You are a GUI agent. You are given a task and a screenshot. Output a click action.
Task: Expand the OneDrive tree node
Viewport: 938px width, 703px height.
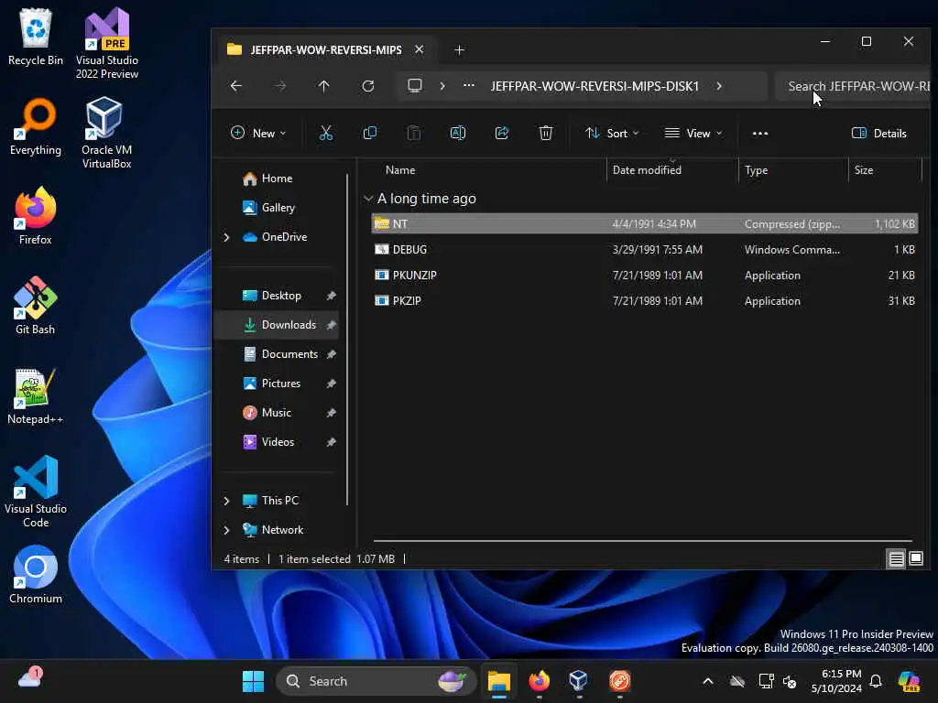tap(227, 237)
